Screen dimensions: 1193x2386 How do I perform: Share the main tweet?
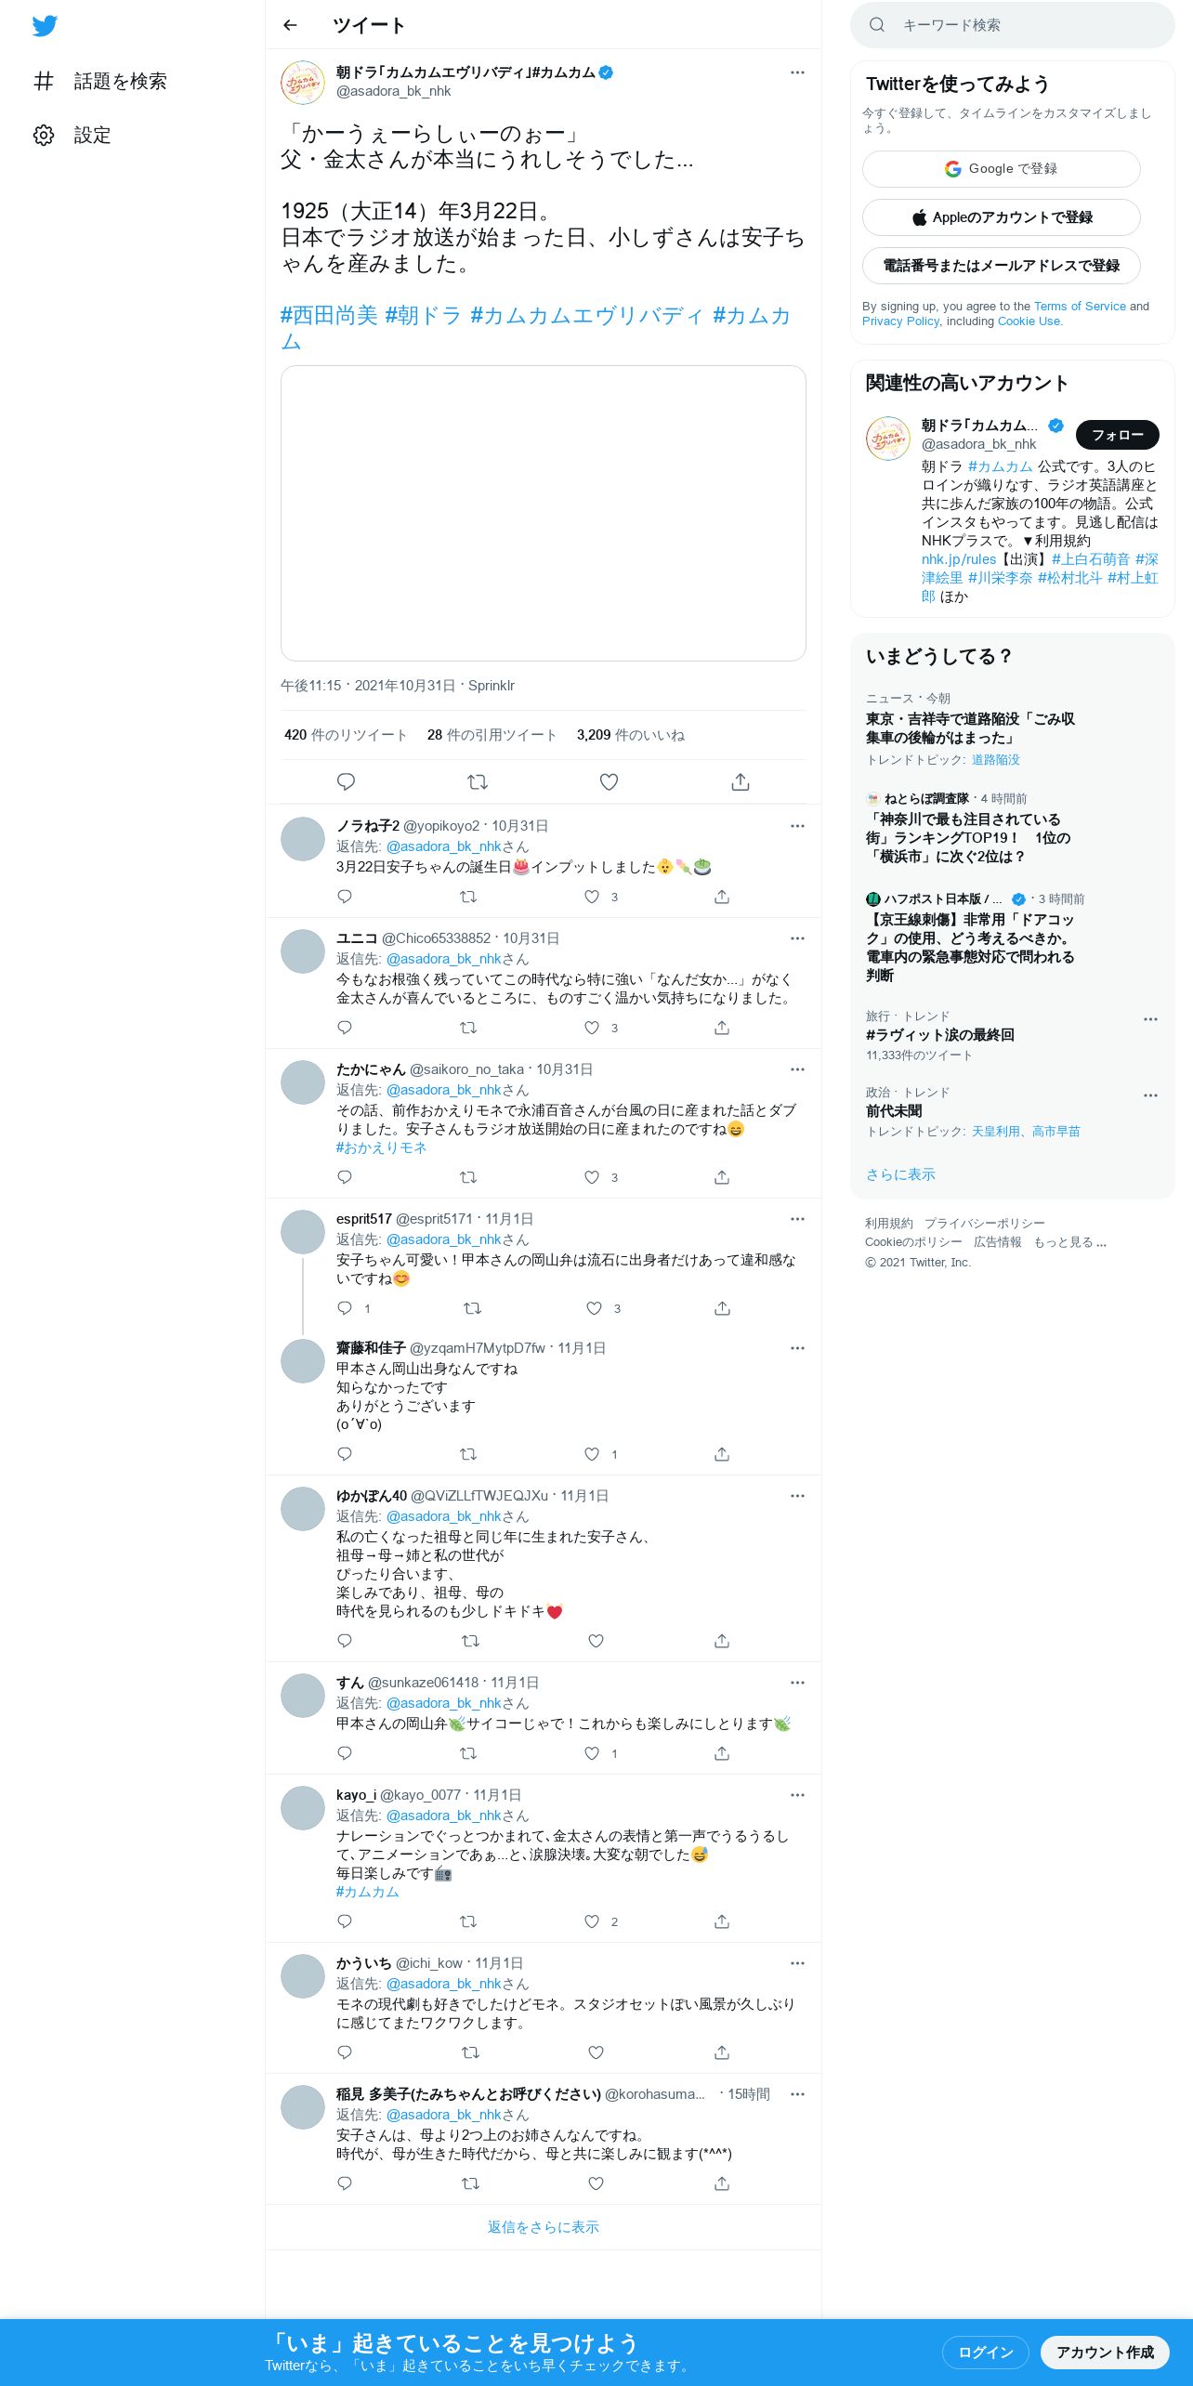740,781
